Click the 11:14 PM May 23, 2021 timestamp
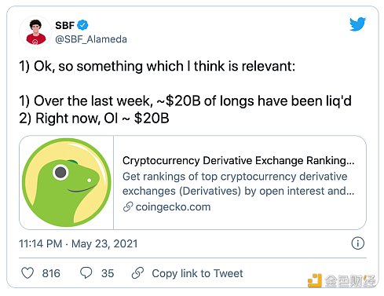Viewport: 384px width, 296px height. point(79,243)
